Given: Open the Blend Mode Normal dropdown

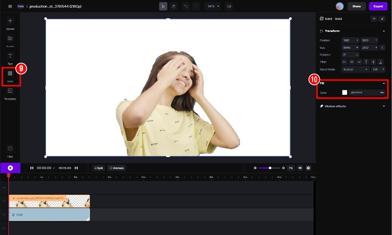Looking at the screenshot, I should click(355, 69).
